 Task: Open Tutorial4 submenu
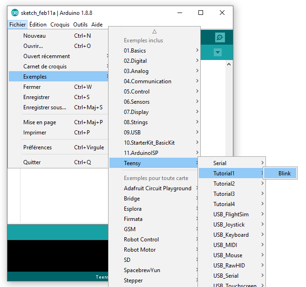(231, 204)
